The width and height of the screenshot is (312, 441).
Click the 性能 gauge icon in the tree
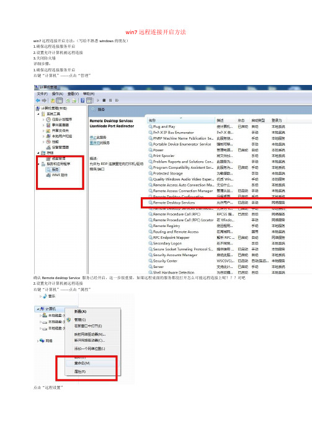pyautogui.click(x=48, y=141)
